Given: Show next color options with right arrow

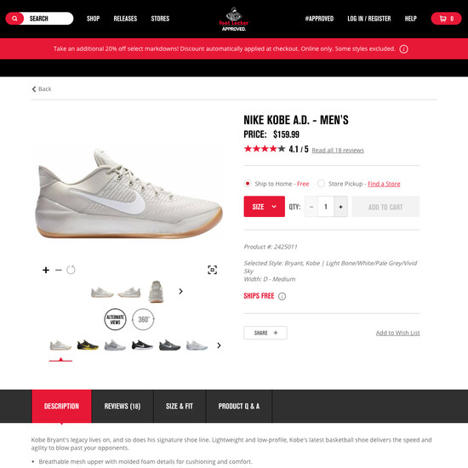Looking at the screenshot, I should point(219,345).
